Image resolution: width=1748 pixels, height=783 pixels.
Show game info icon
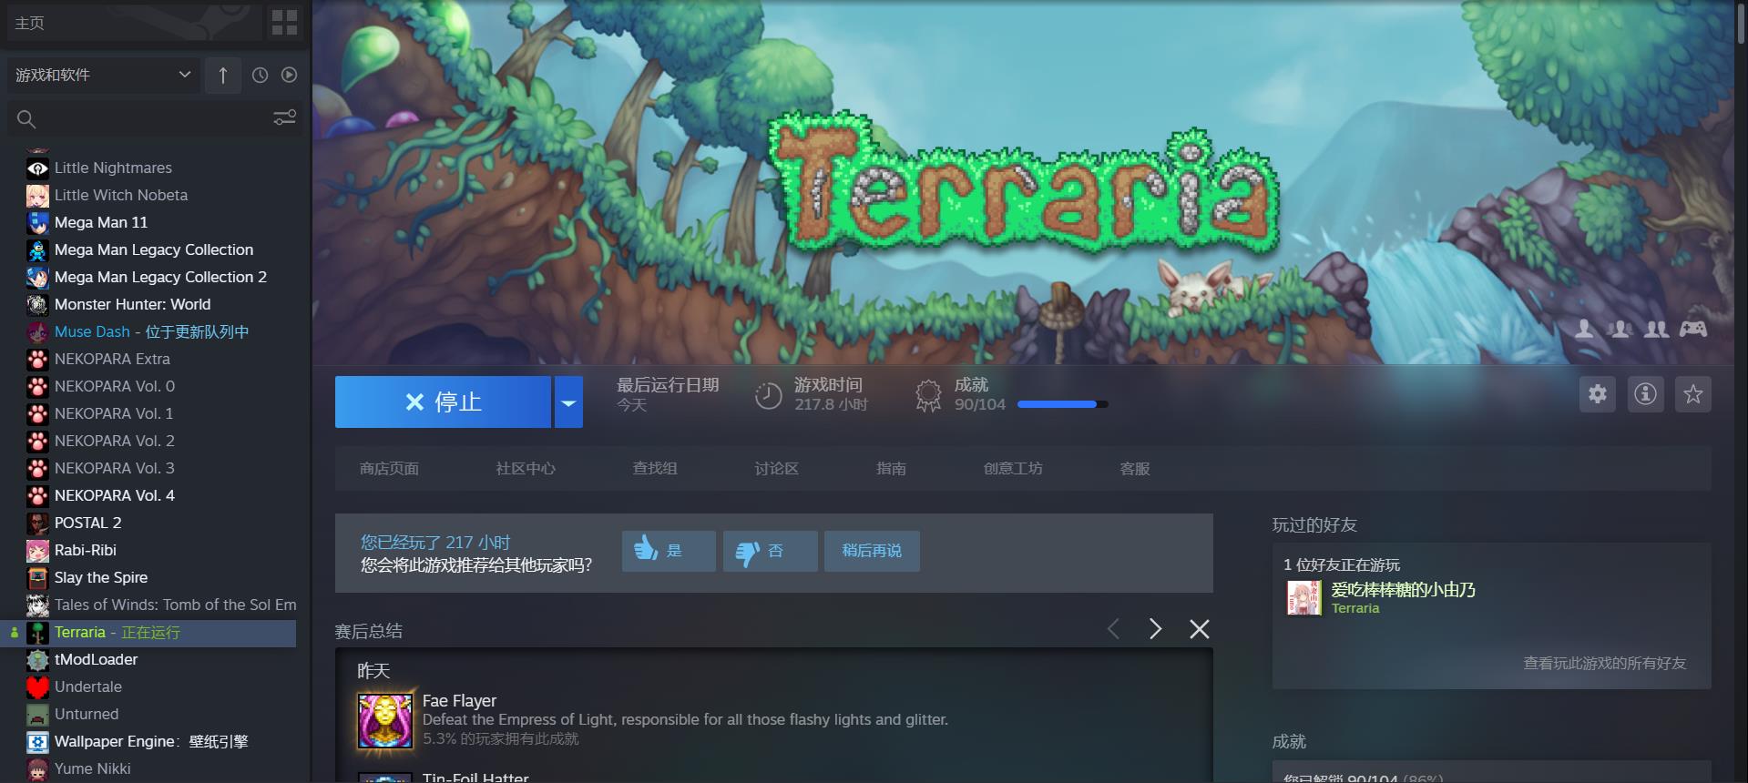click(1645, 394)
